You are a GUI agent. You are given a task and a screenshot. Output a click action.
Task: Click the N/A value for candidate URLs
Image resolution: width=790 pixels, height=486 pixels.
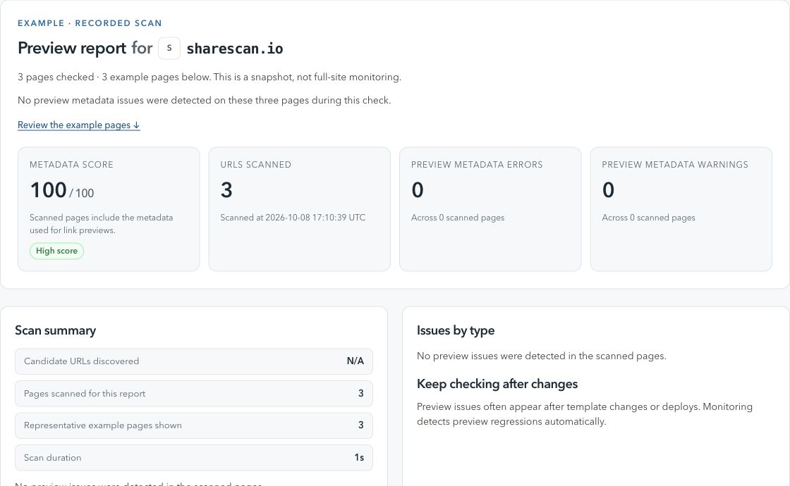coord(355,361)
